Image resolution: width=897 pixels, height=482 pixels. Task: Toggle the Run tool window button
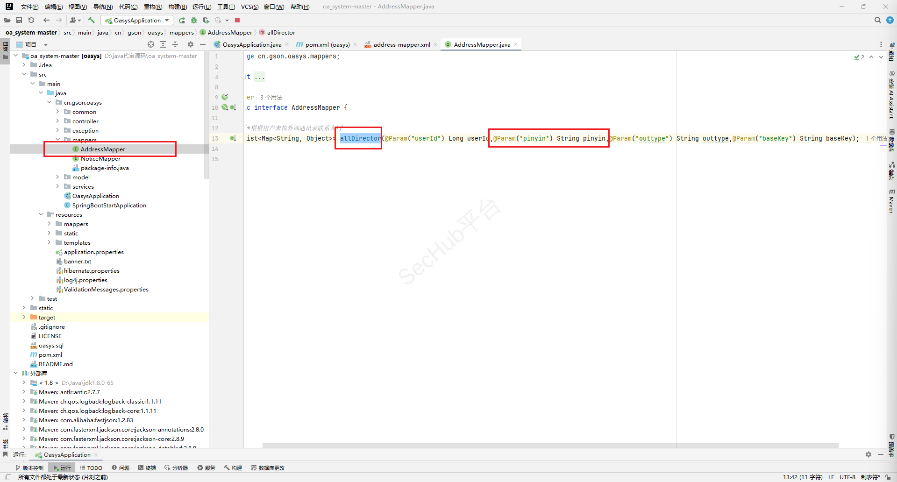point(62,468)
